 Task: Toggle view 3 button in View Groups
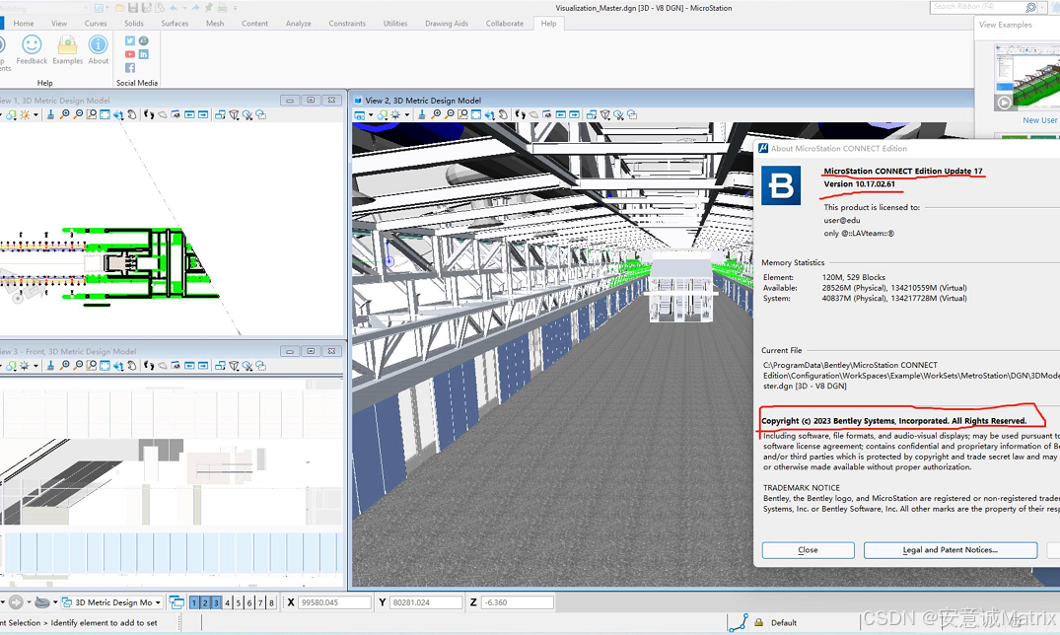[x=216, y=602]
